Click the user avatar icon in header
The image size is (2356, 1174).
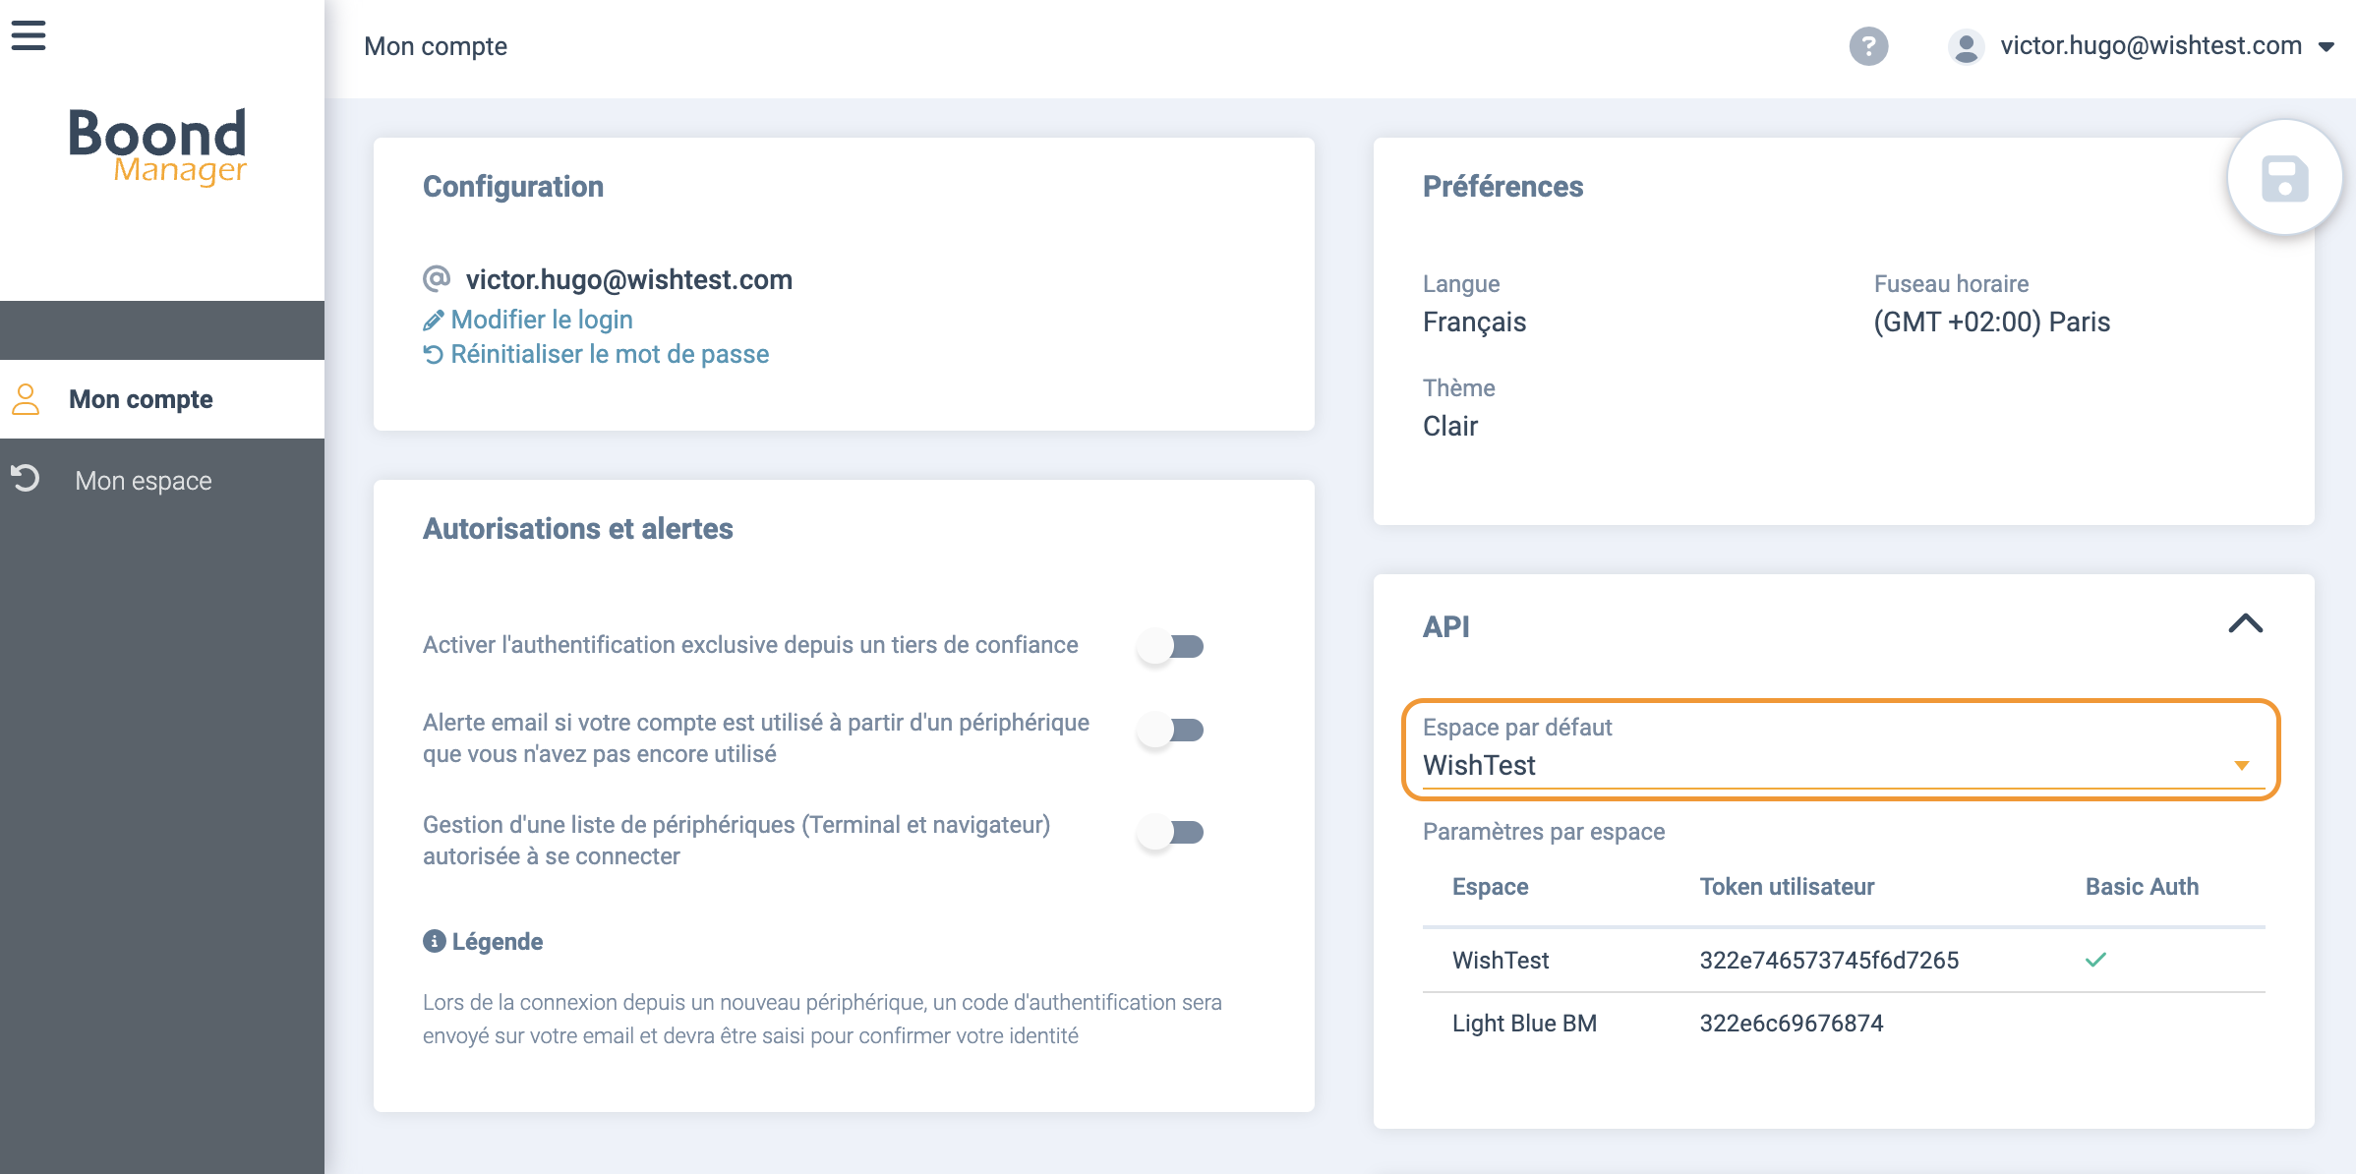click(x=1966, y=46)
